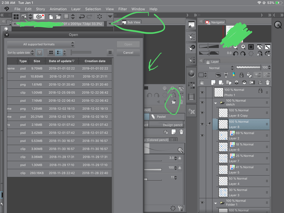Toggle Lock layer padlock icon

coord(241,75)
